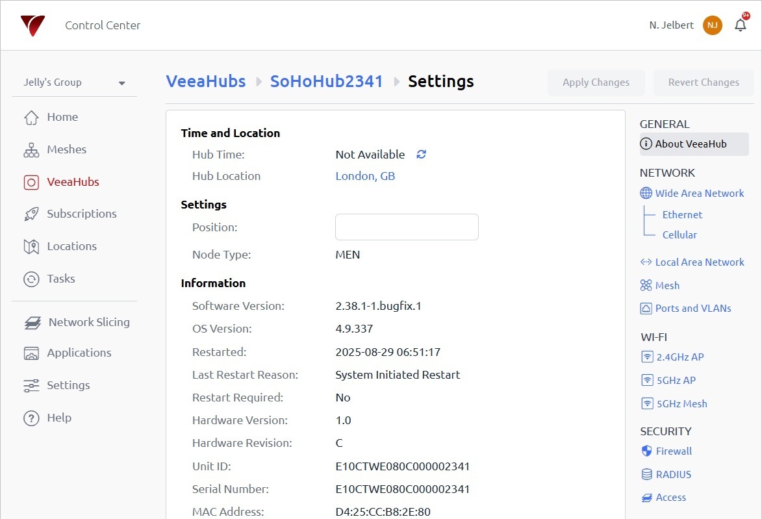
Task: Open Wide Area Network settings link
Action: click(699, 194)
